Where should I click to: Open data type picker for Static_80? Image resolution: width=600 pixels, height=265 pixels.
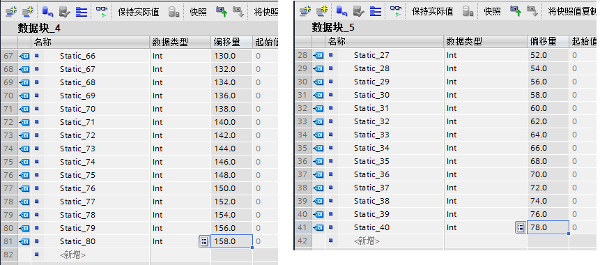[204, 241]
